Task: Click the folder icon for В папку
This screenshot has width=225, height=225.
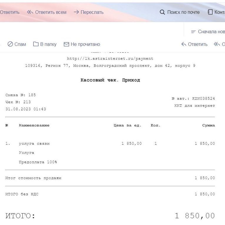Action: coord(36,44)
